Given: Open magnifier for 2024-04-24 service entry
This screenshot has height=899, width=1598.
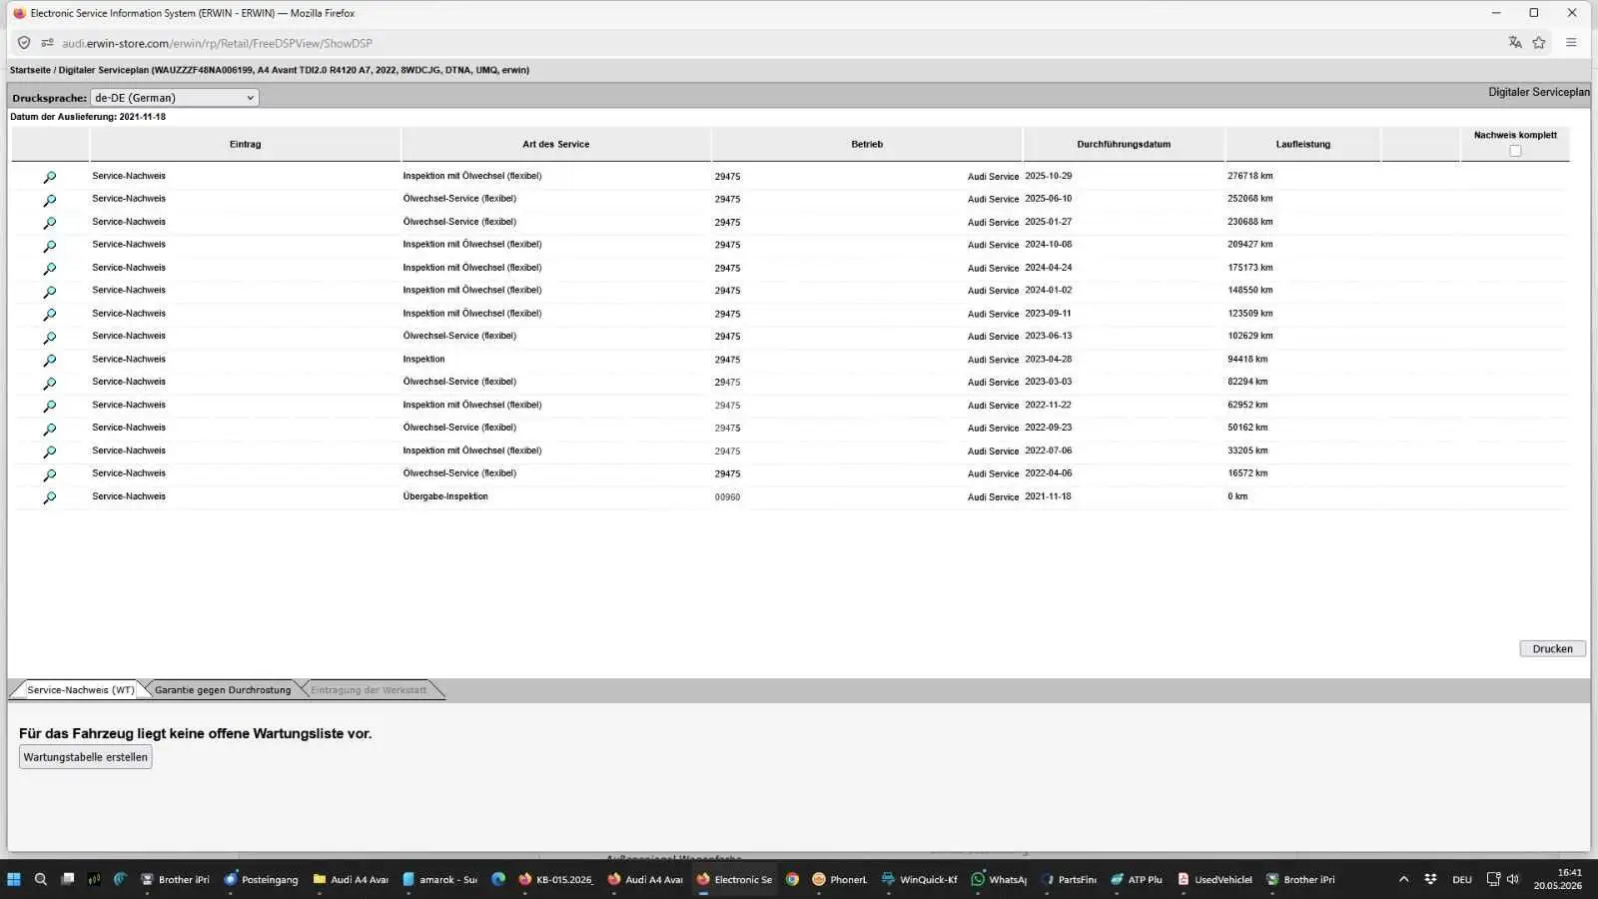Looking at the screenshot, I should tap(49, 269).
